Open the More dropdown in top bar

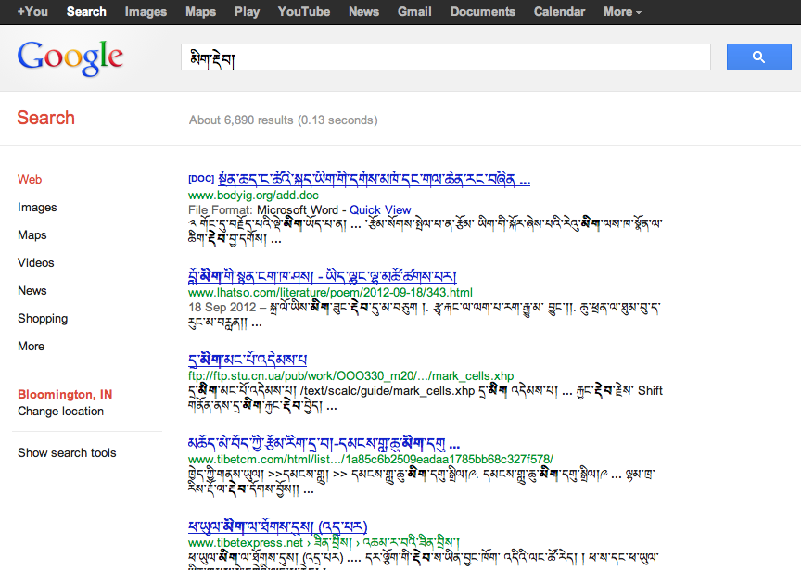tap(622, 12)
